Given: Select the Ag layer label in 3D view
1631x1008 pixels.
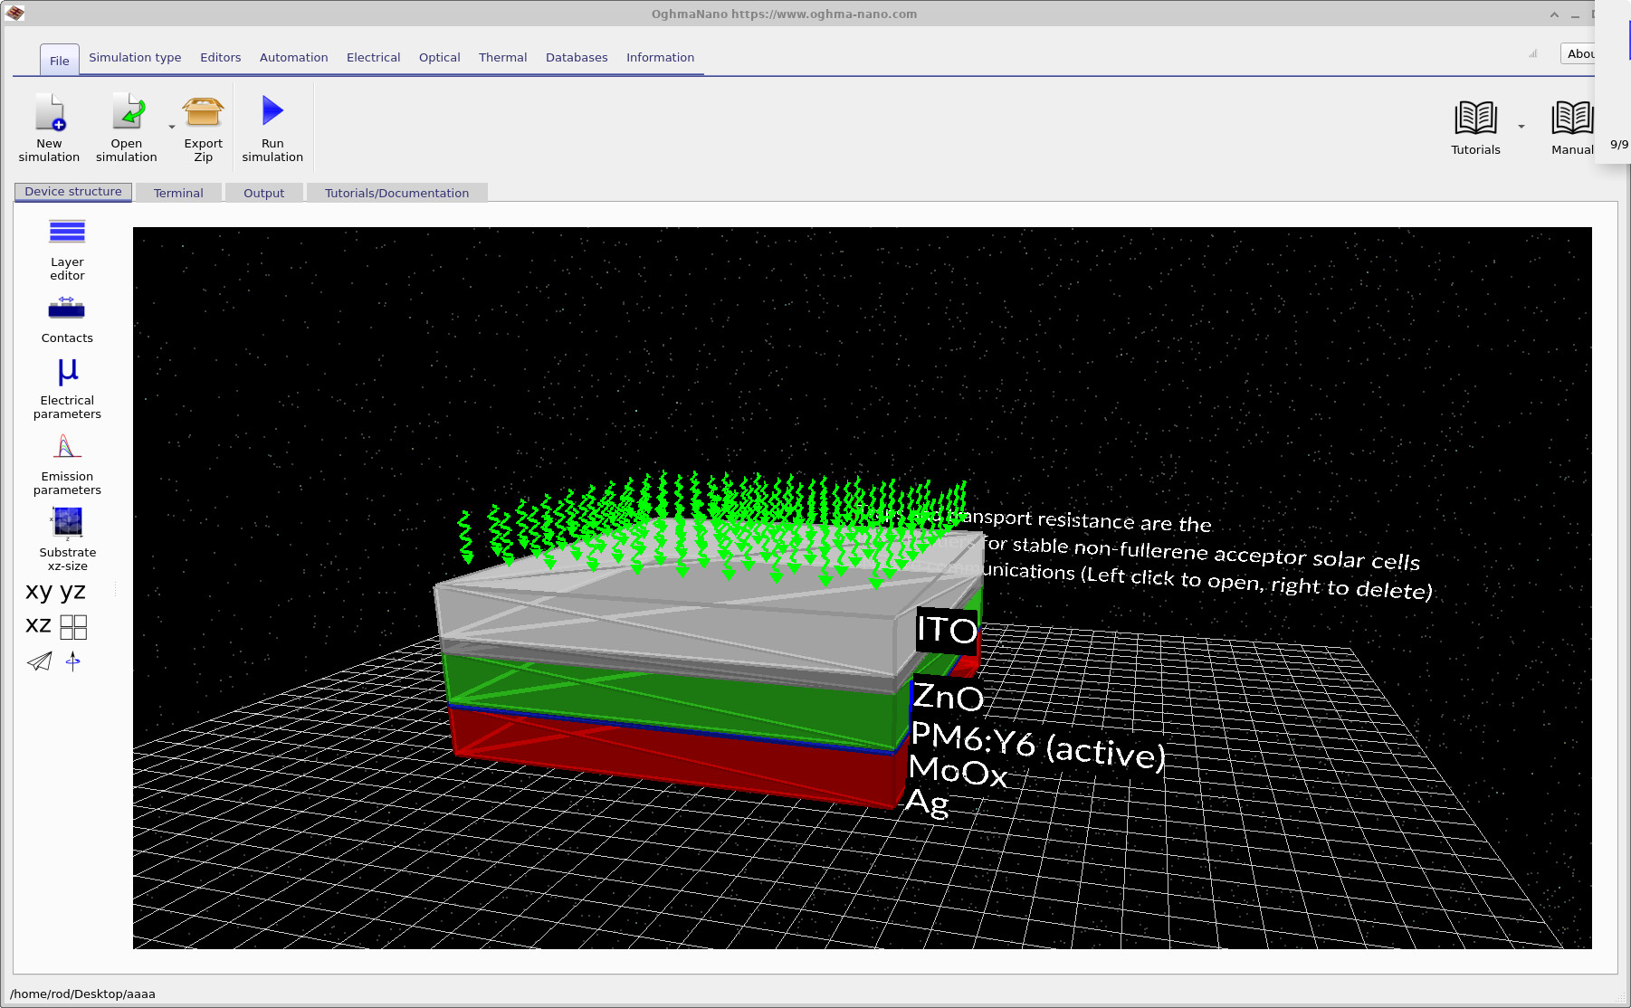Looking at the screenshot, I should [x=928, y=802].
